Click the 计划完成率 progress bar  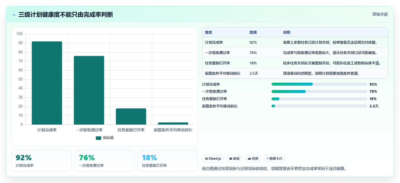(x=319, y=84)
